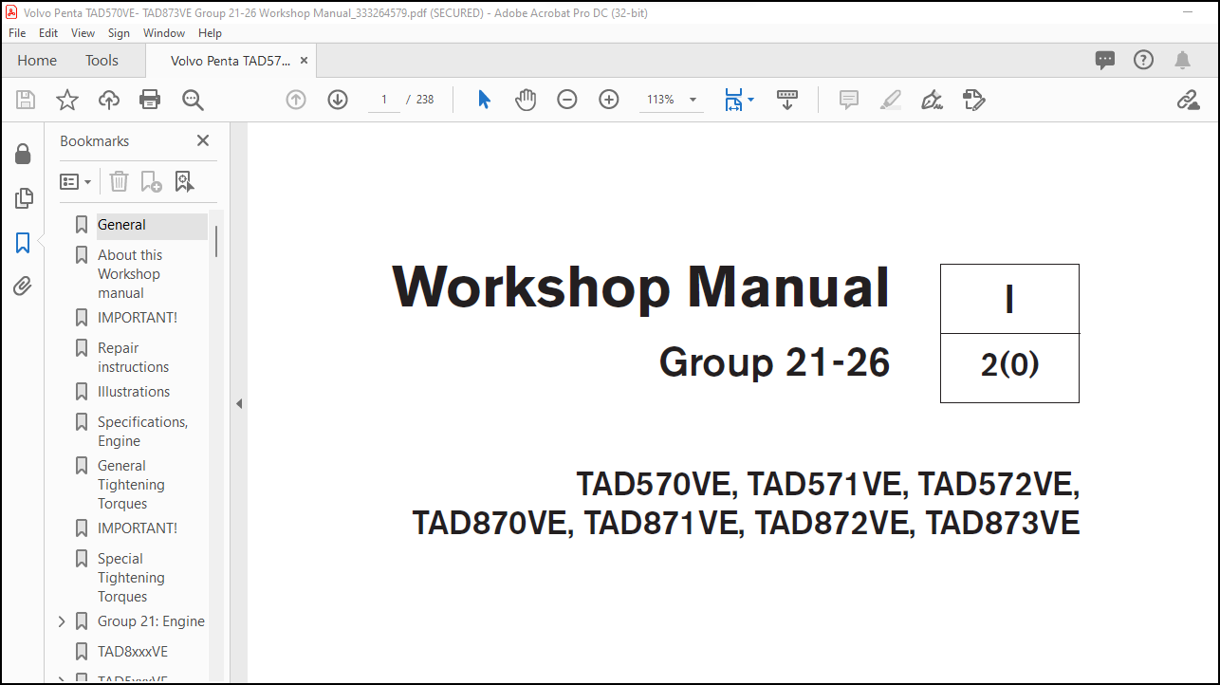Go to next page arrow icon
Viewport: 1220px width, 685px height.
(x=338, y=100)
